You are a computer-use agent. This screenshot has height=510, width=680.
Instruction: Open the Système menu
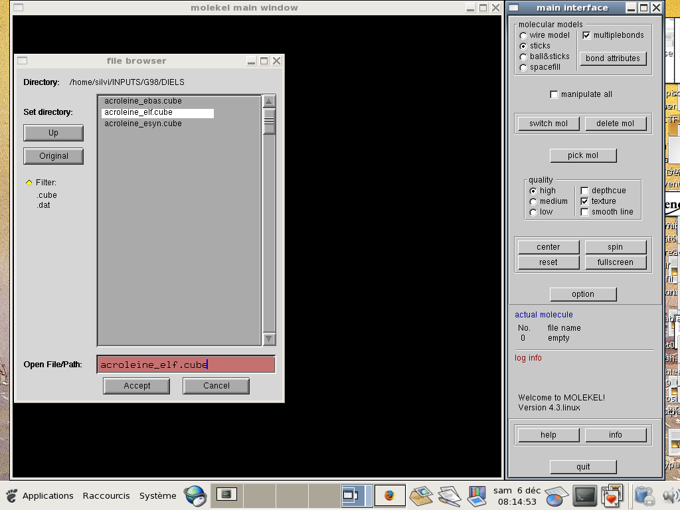point(158,495)
